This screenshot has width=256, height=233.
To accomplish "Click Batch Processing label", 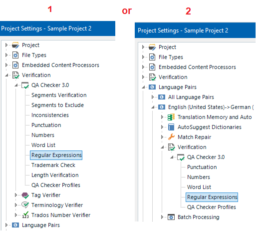I will coord(199,217).
